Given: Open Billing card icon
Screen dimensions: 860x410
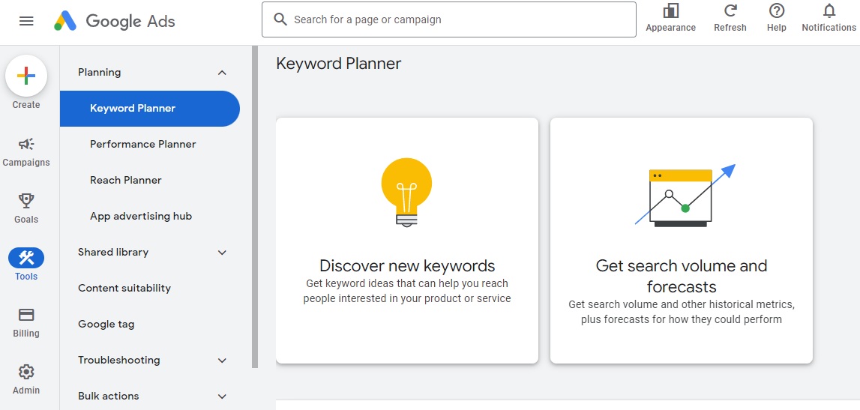Looking at the screenshot, I should click(26, 315).
